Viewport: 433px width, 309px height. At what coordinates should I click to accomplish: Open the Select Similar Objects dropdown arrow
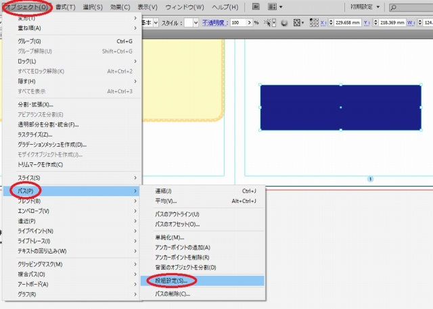pos(274,22)
